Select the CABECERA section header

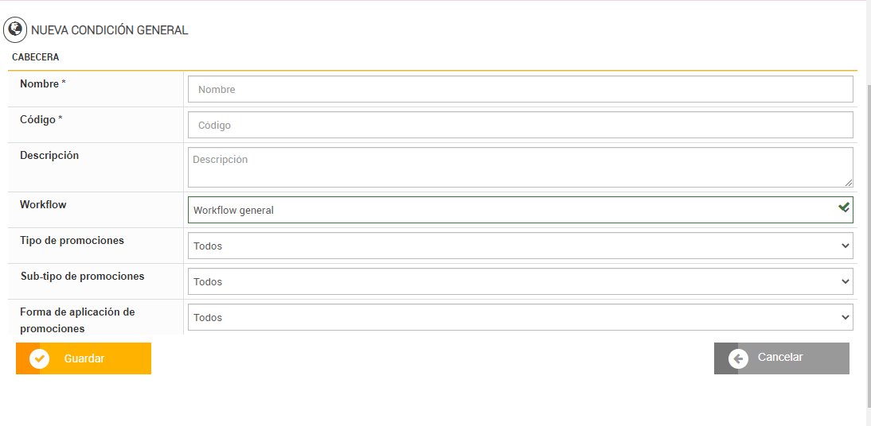tap(36, 57)
